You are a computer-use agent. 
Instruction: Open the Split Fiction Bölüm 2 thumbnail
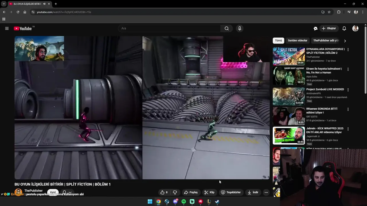click(289, 56)
